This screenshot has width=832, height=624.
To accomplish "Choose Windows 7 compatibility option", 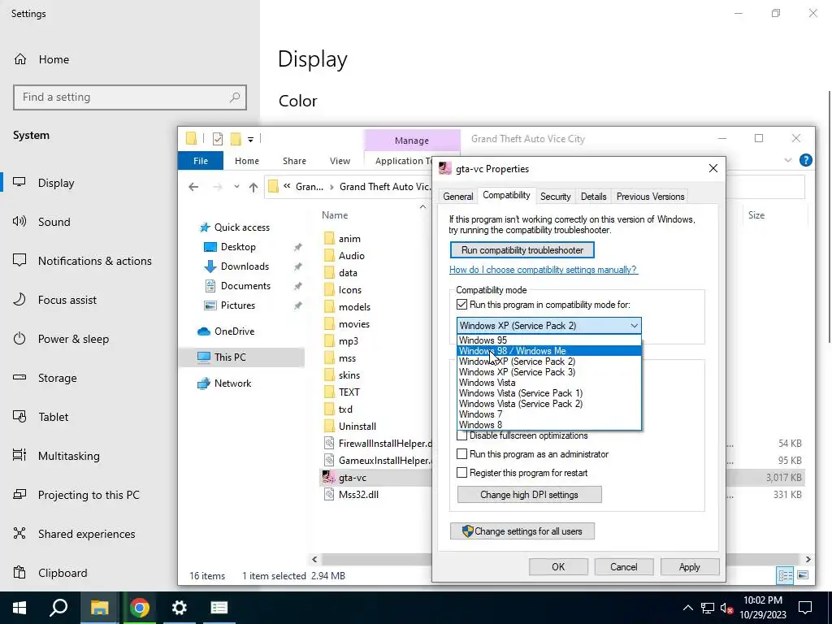I will point(548,414).
